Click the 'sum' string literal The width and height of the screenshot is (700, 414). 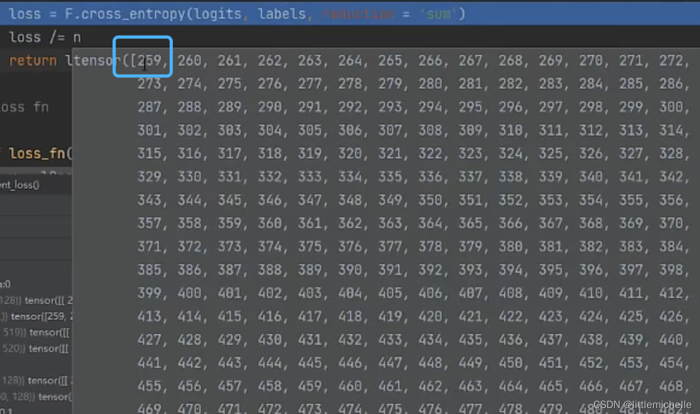coord(438,13)
